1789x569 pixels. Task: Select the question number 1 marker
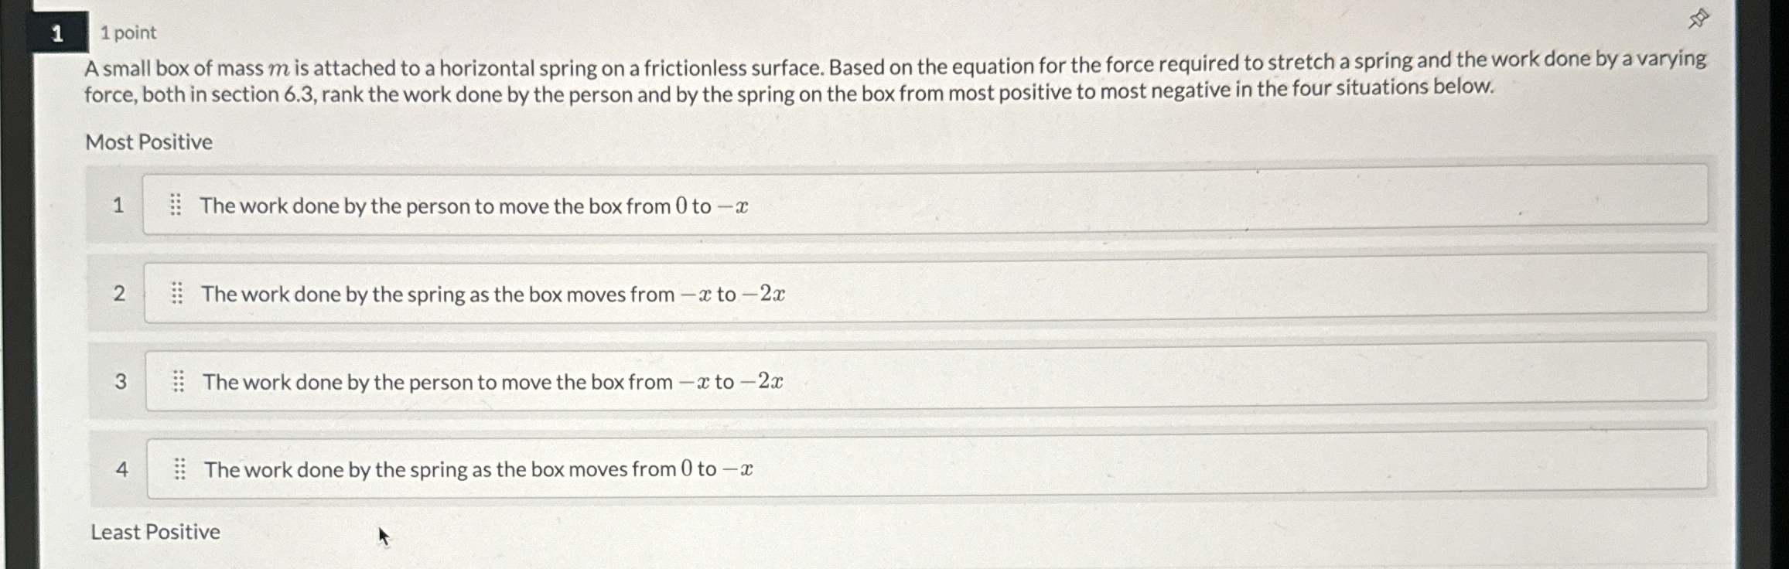pyautogui.click(x=57, y=31)
